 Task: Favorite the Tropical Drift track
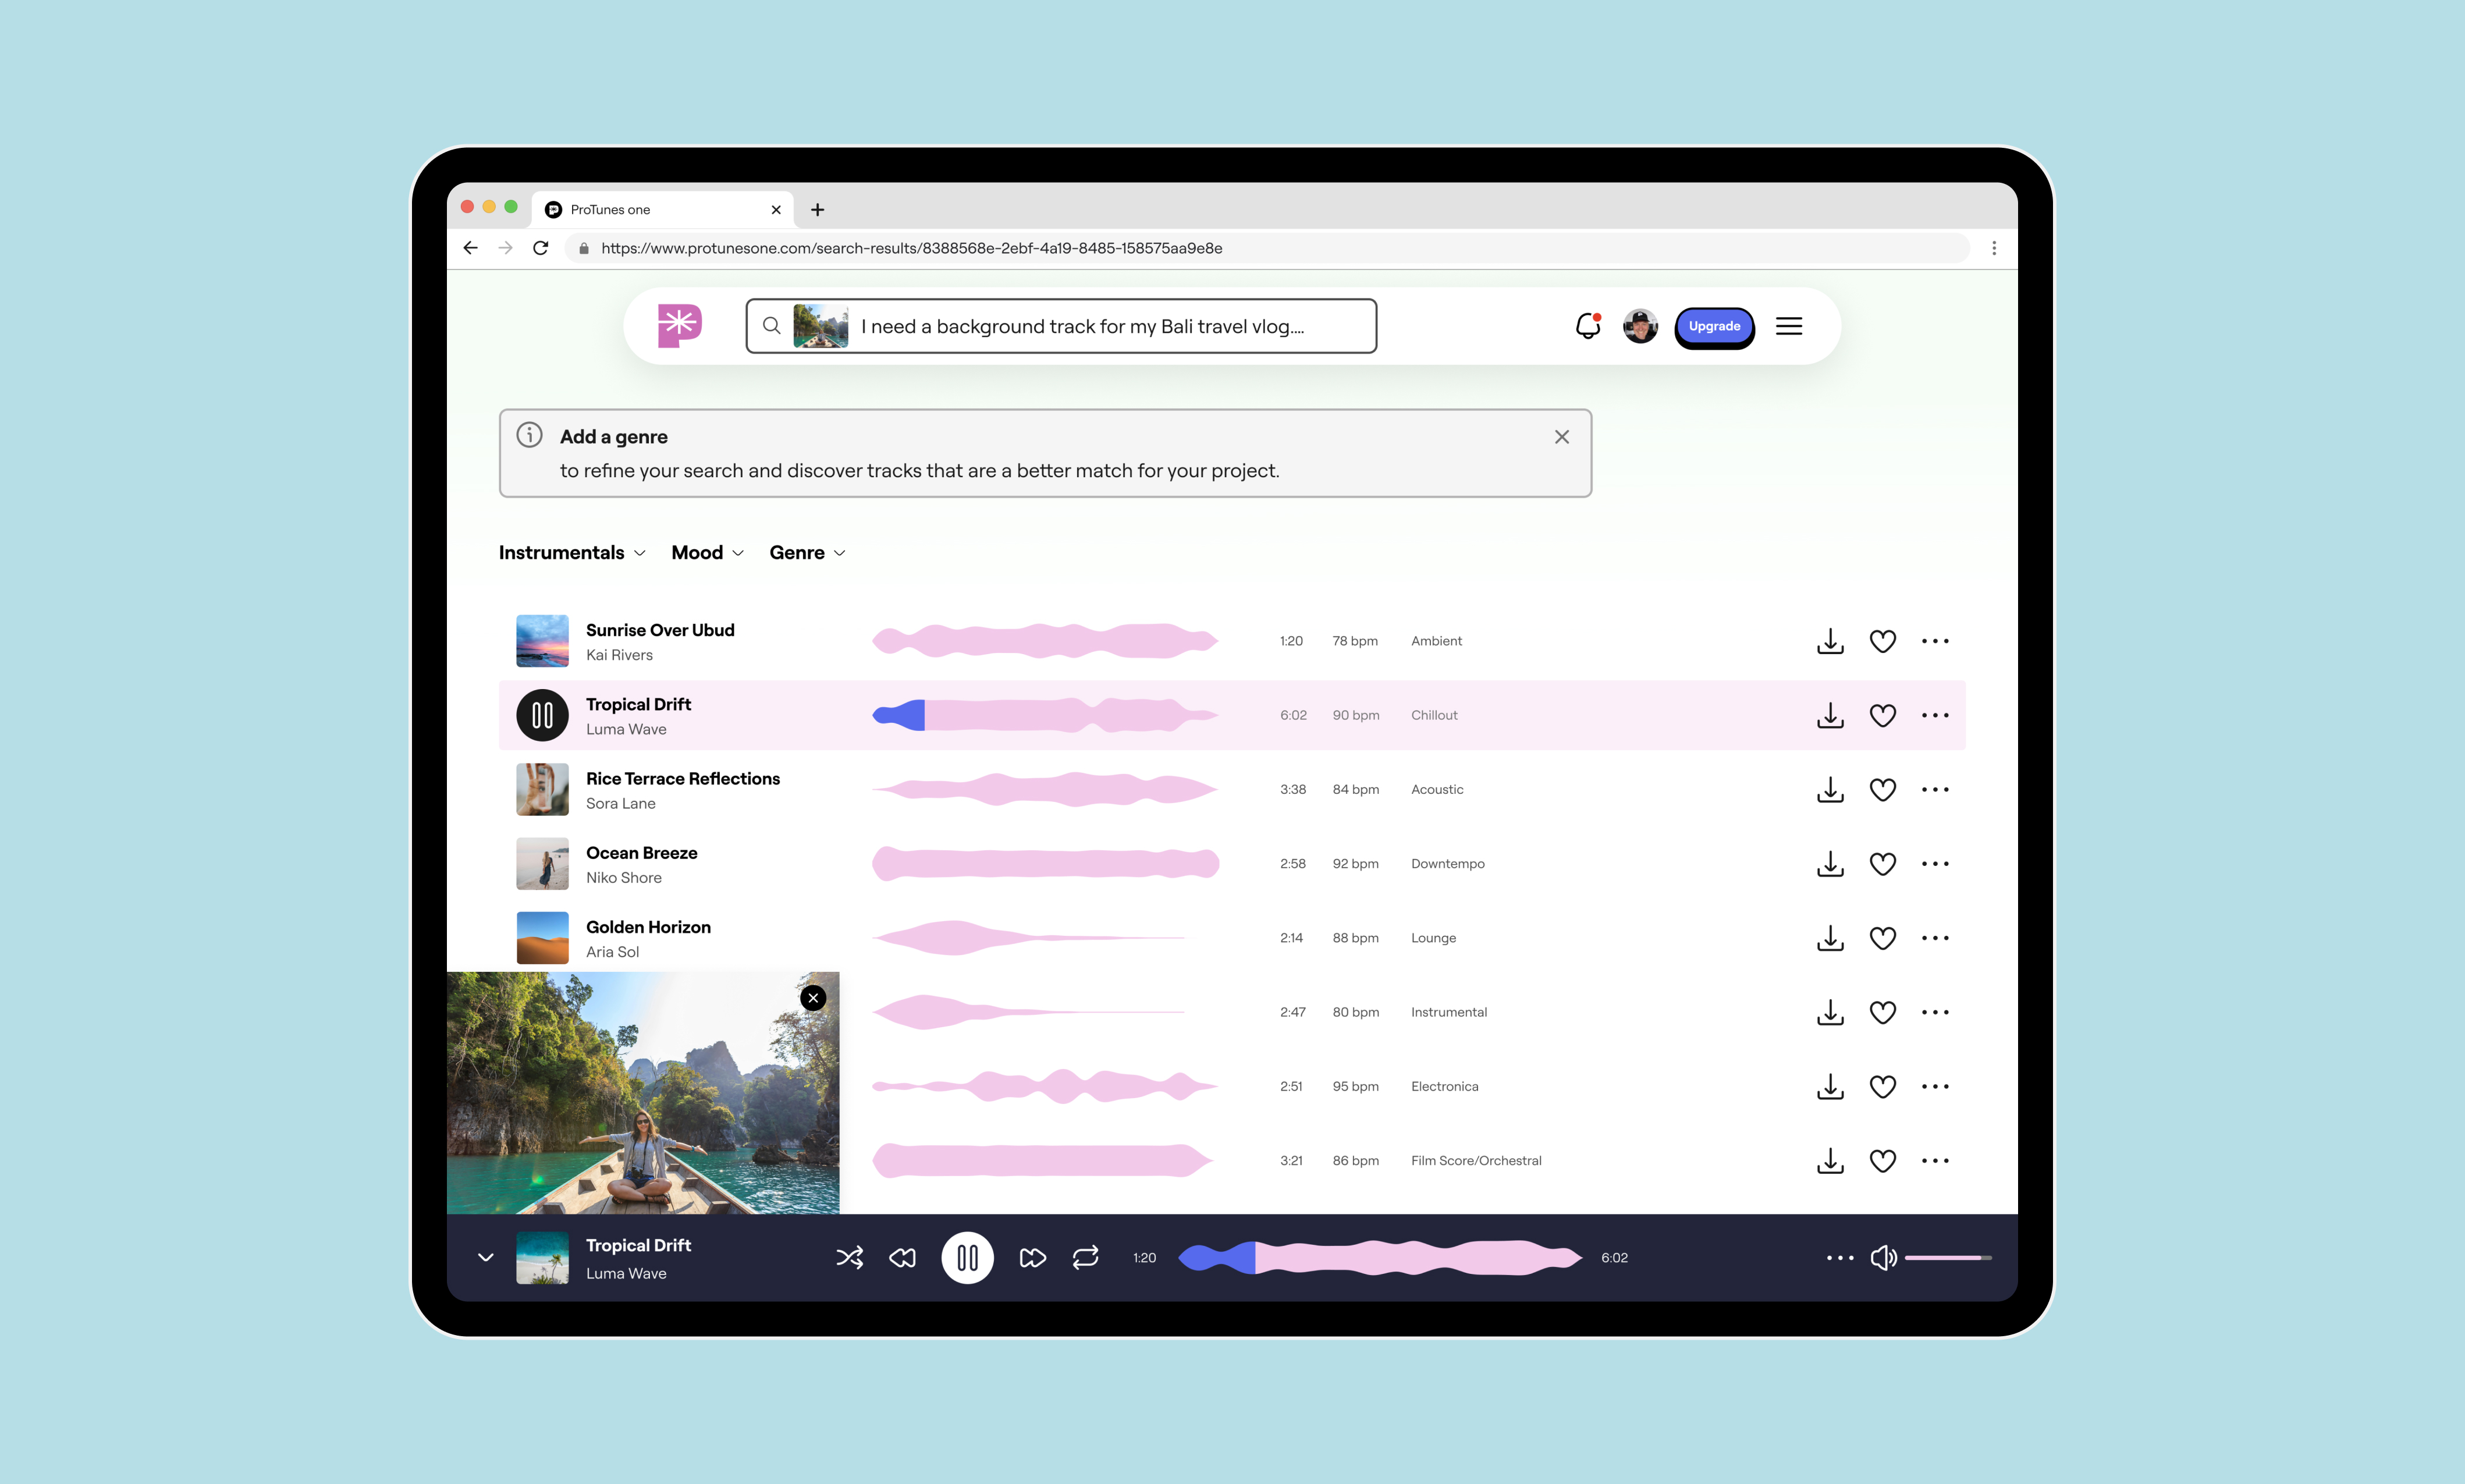pyautogui.click(x=1883, y=716)
